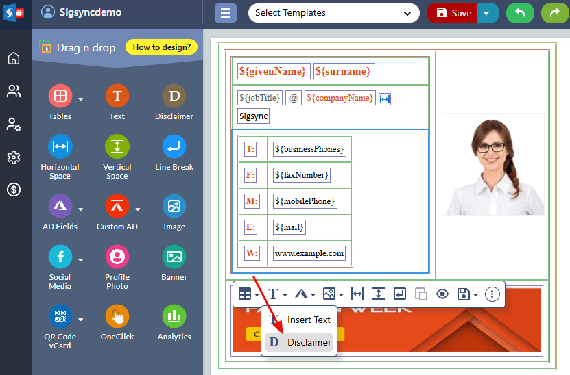This screenshot has width=570, height=375.
Task: Select the Horizontal Space element
Action: 60,147
